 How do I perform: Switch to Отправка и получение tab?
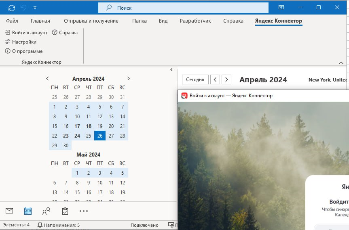(91, 21)
